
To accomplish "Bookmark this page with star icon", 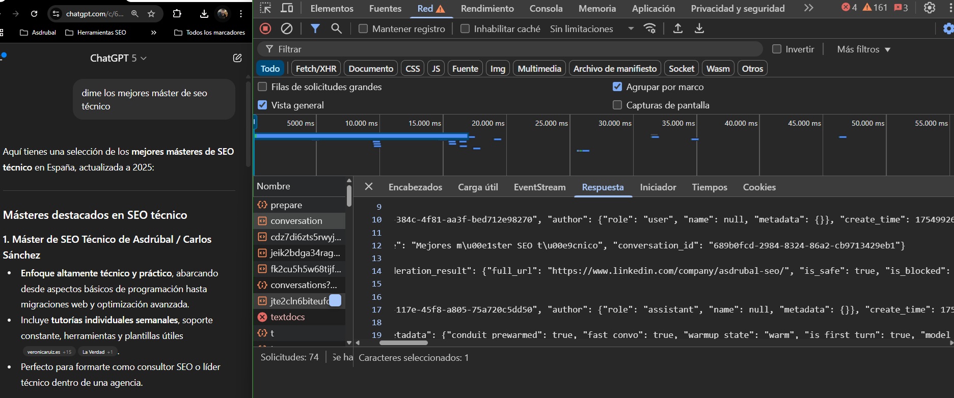I will pyautogui.click(x=151, y=14).
